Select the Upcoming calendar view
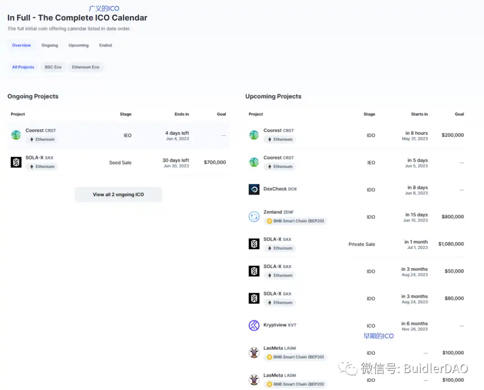Image resolution: width=484 pixels, height=390 pixels. point(78,45)
